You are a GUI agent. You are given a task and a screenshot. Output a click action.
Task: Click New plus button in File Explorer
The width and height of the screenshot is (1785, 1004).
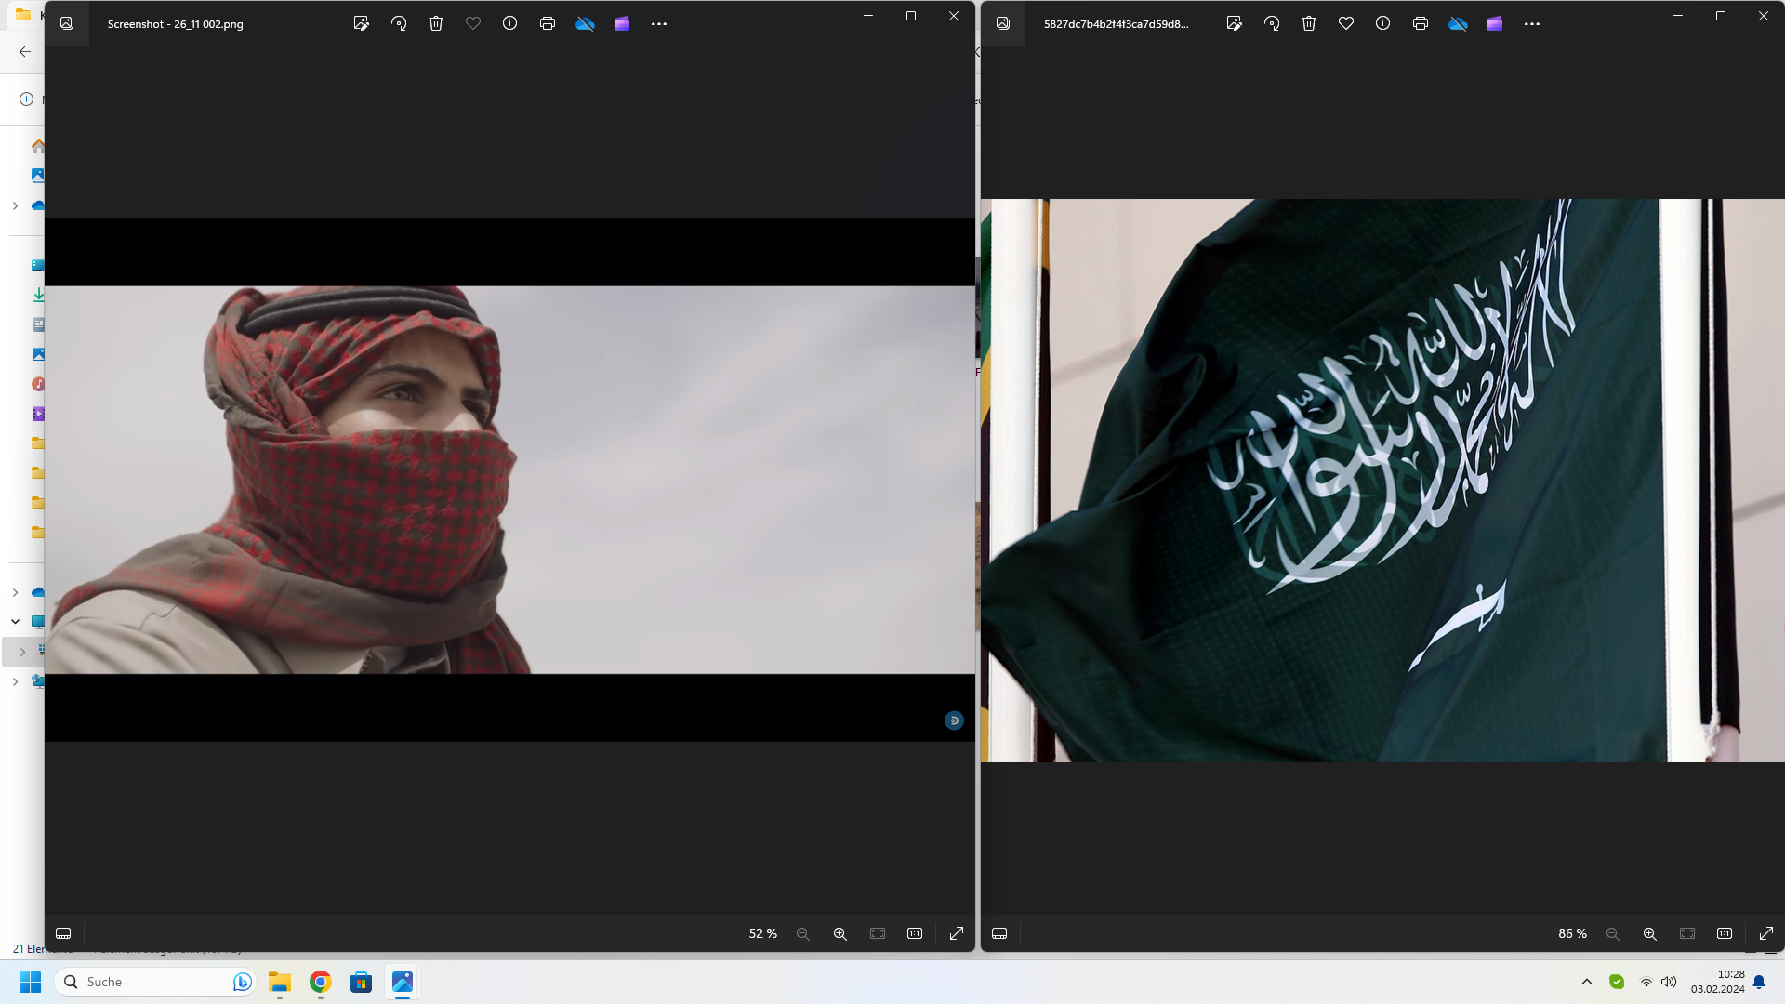click(x=26, y=99)
